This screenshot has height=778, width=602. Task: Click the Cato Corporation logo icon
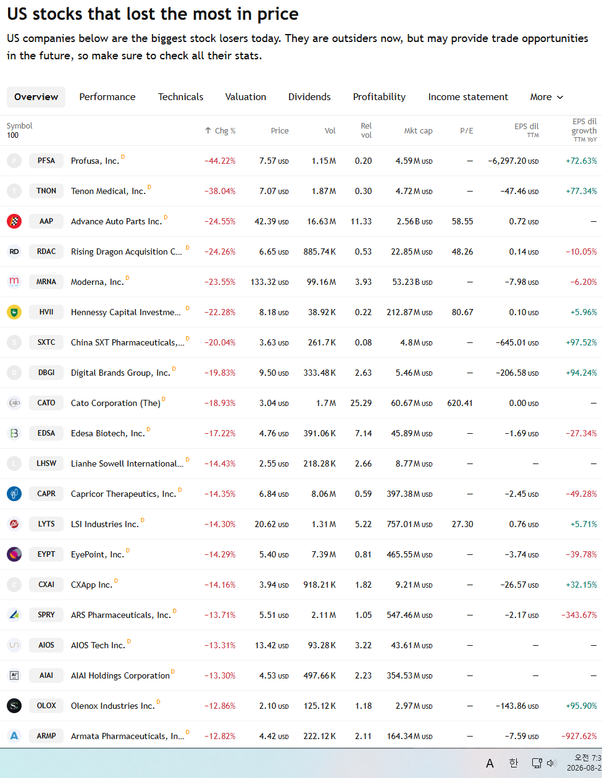[14, 403]
